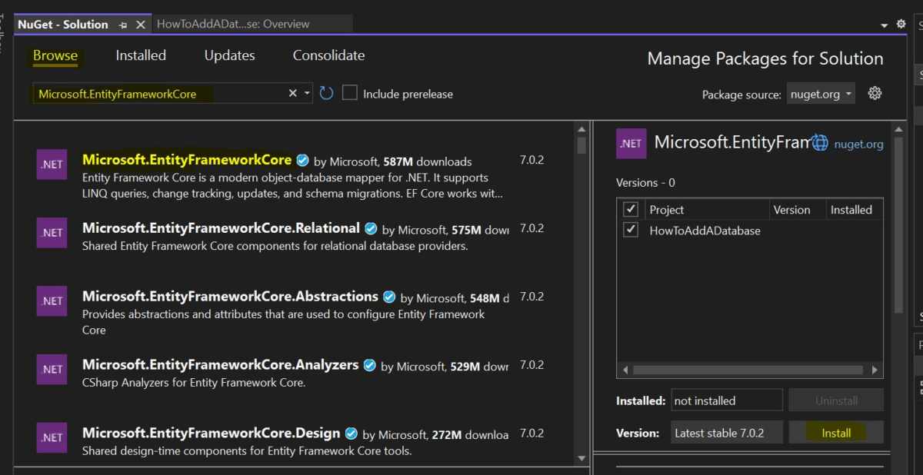Toggle select-all Project header checkbox
This screenshot has width=923, height=475.
631,209
